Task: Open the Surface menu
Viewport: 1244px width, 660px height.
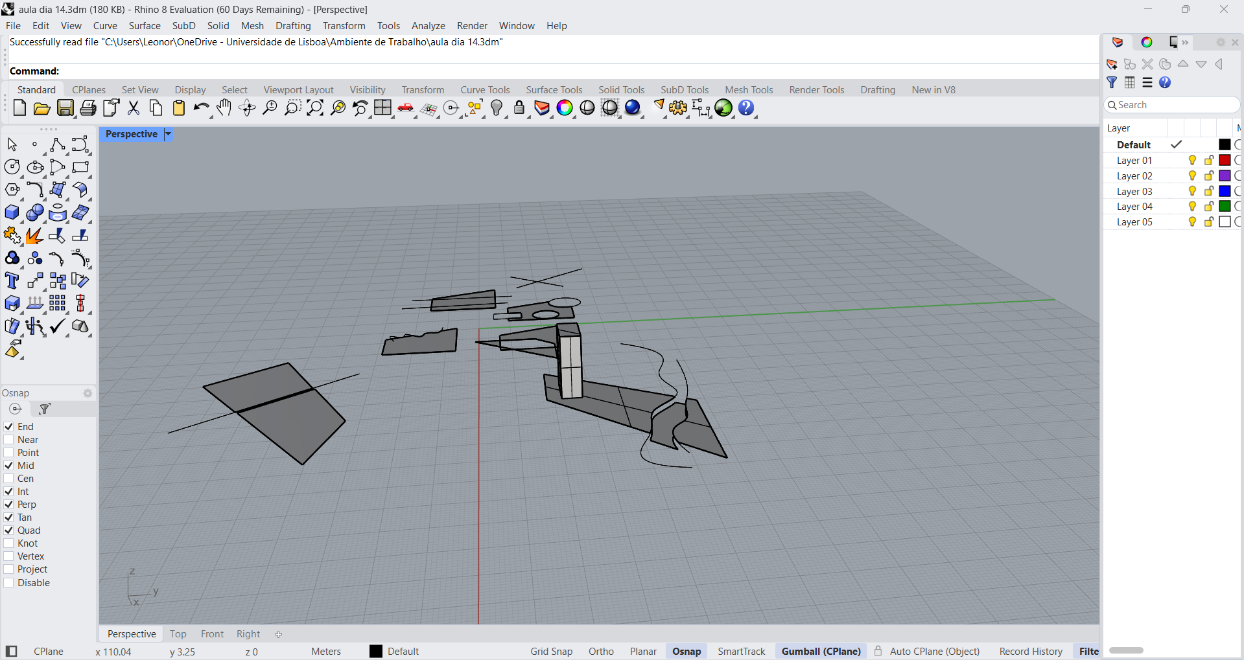Action: 145,26
